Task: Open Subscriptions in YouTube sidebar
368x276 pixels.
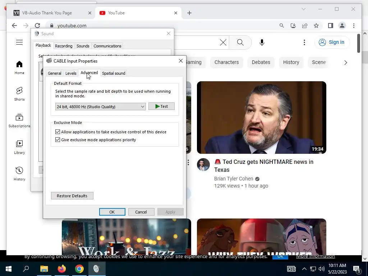Action: (19, 121)
